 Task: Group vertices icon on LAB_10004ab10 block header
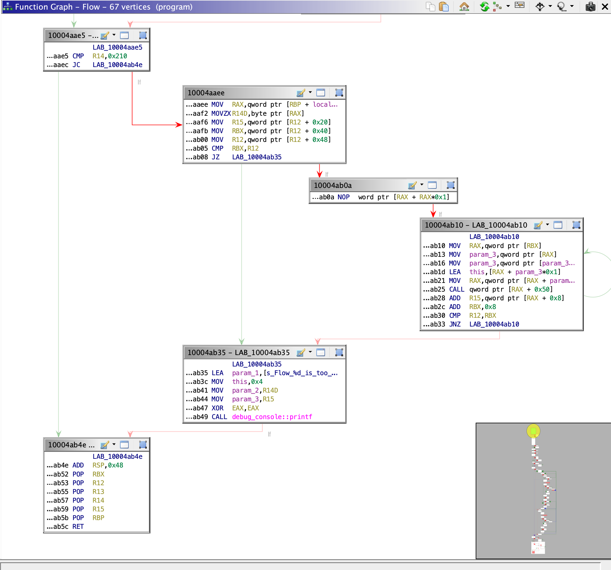point(576,225)
